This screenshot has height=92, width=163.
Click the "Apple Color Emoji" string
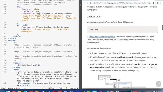pyautogui.click(x=33, y=18)
